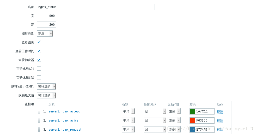The height and width of the screenshot is (134, 256).
Task: Click the 功能 column header
Action: (x=125, y=105)
